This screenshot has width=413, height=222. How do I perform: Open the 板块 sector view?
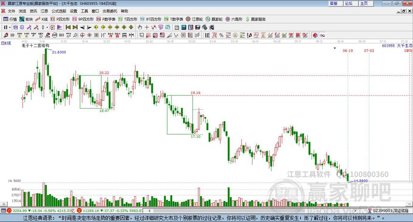(26, 19)
